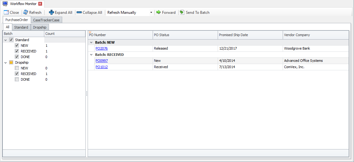354x162 pixels.
Task: Switch to the CaseTrackerCase tab
Action: click(46, 20)
